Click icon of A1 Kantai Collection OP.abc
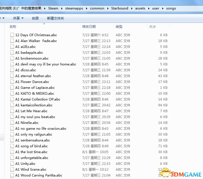 point(12,99)
